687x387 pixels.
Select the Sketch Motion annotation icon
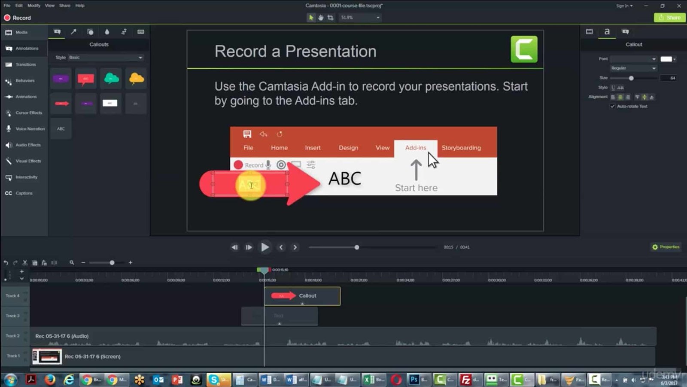[x=124, y=32]
